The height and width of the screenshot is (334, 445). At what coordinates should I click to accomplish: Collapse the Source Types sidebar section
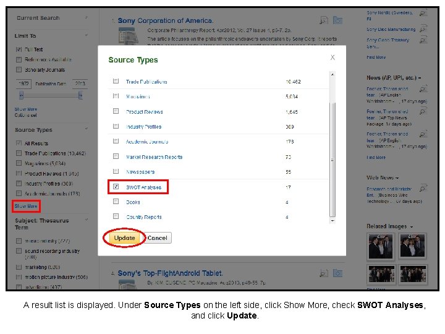pyautogui.click(x=87, y=129)
